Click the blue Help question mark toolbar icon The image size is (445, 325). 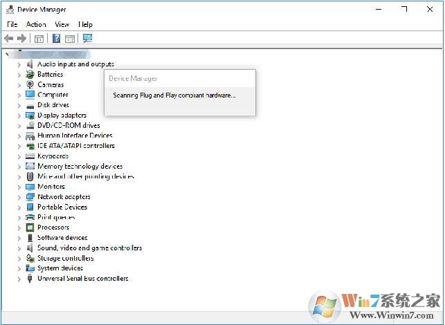point(57,38)
